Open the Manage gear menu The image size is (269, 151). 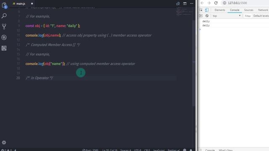4,142
